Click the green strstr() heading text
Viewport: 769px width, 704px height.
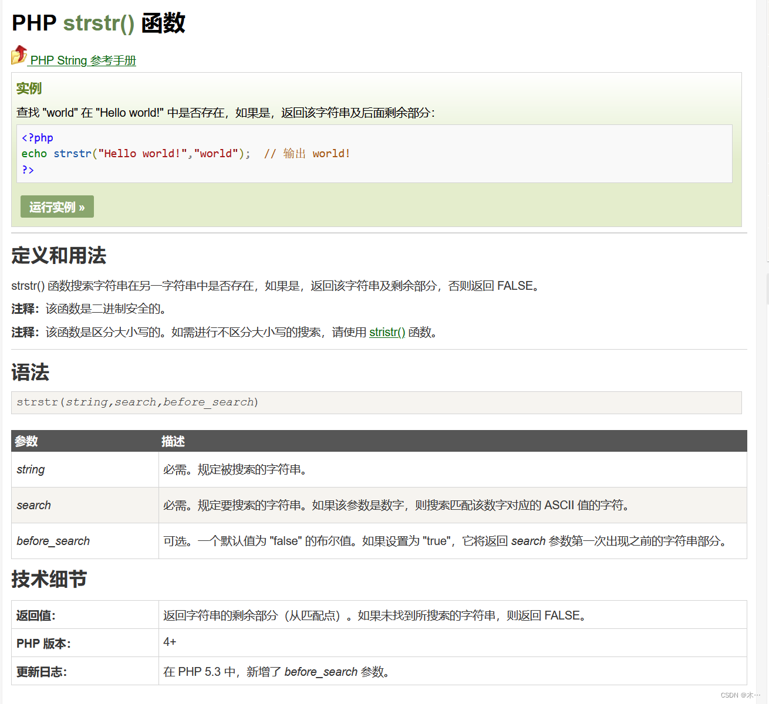tap(99, 23)
